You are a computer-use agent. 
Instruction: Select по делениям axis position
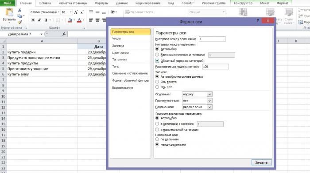coord(157,139)
